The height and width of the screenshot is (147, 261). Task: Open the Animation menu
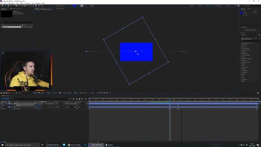tap(27, 3)
